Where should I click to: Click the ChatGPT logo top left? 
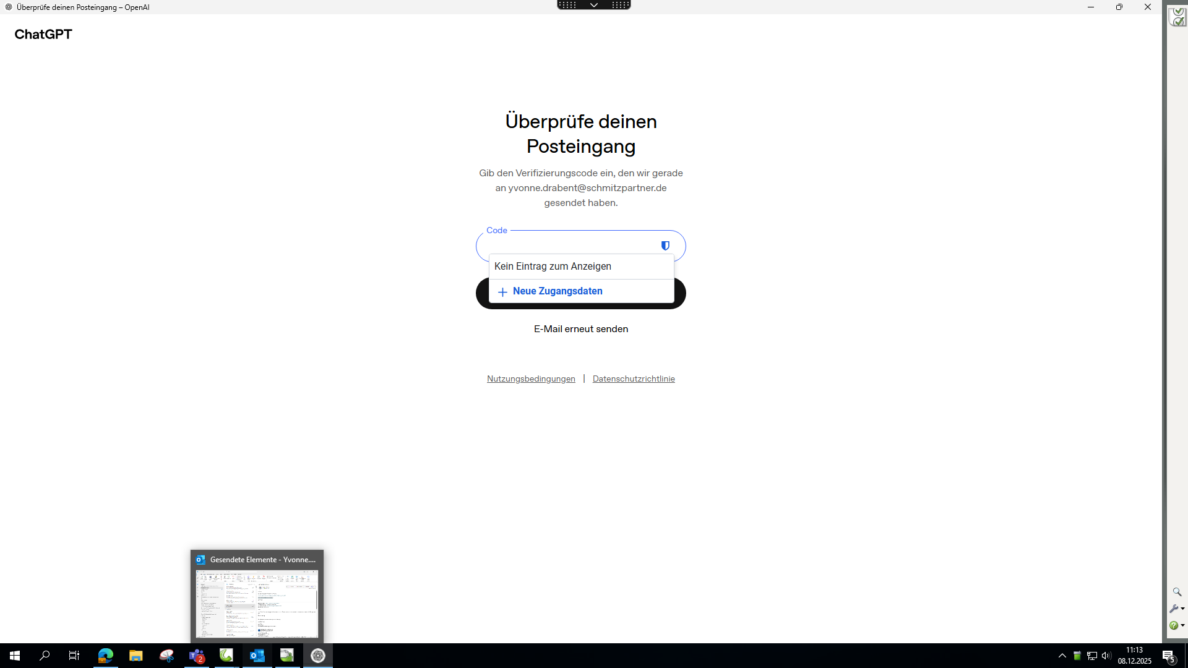click(x=43, y=35)
